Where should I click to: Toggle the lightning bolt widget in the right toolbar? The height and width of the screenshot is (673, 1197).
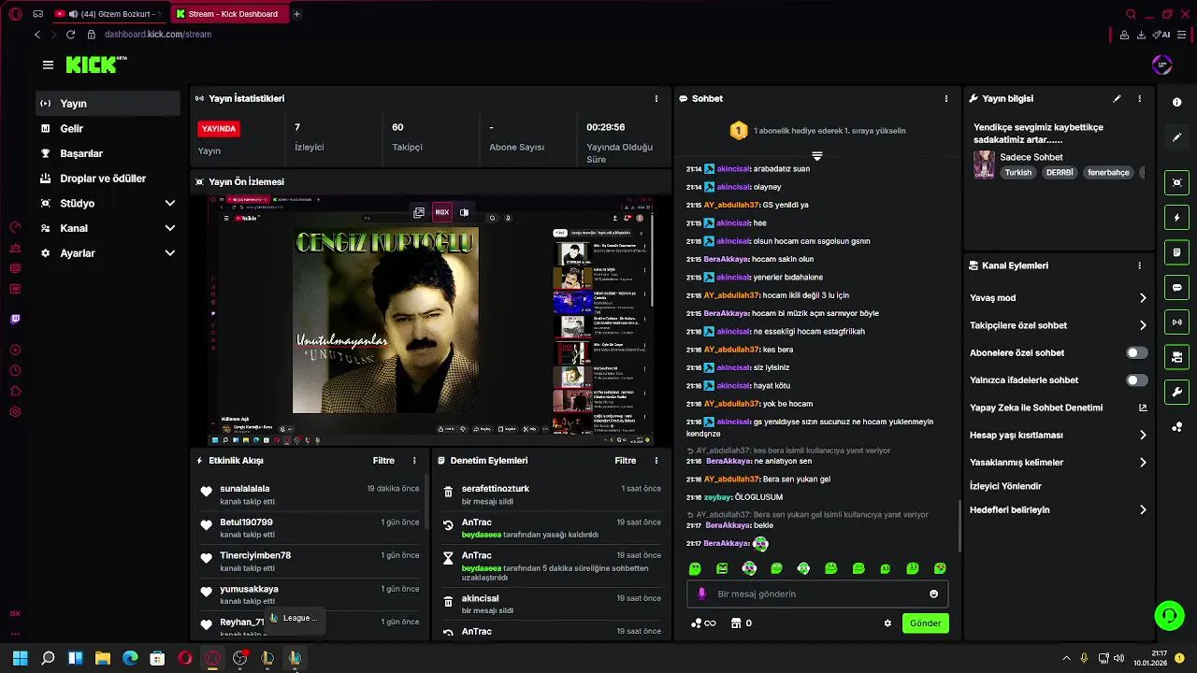pyautogui.click(x=1177, y=218)
